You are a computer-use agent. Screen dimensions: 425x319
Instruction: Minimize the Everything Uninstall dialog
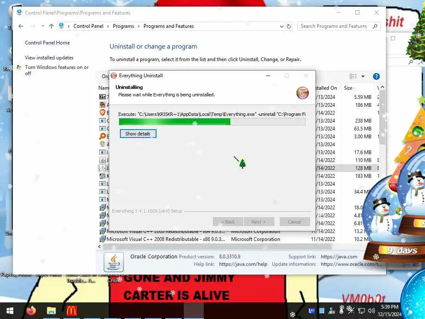pos(268,76)
